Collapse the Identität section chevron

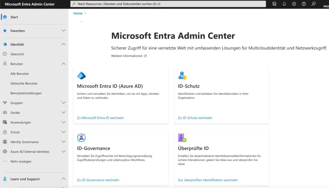click(63, 44)
